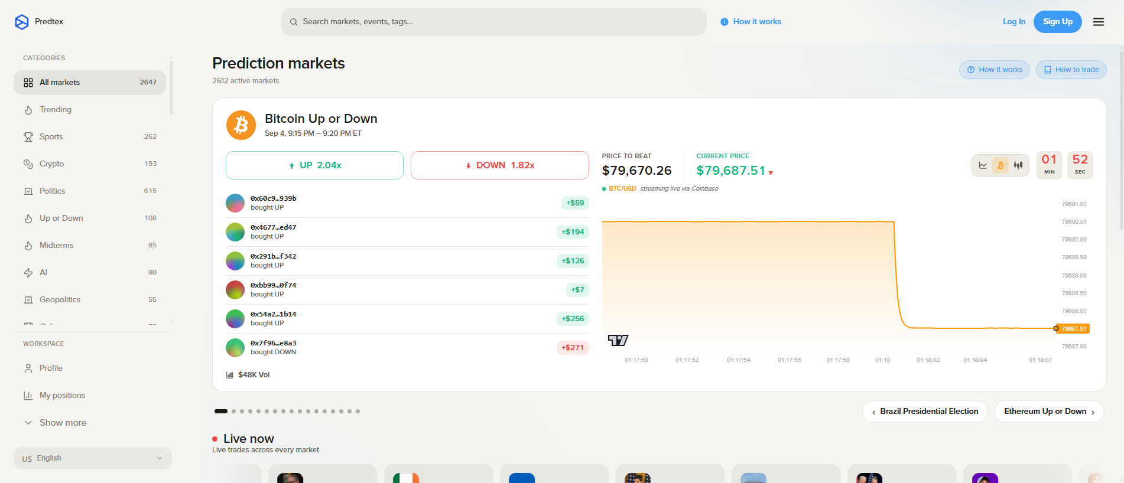Select the UP 2.04x outcome
The width and height of the screenshot is (1124, 483).
coord(314,165)
